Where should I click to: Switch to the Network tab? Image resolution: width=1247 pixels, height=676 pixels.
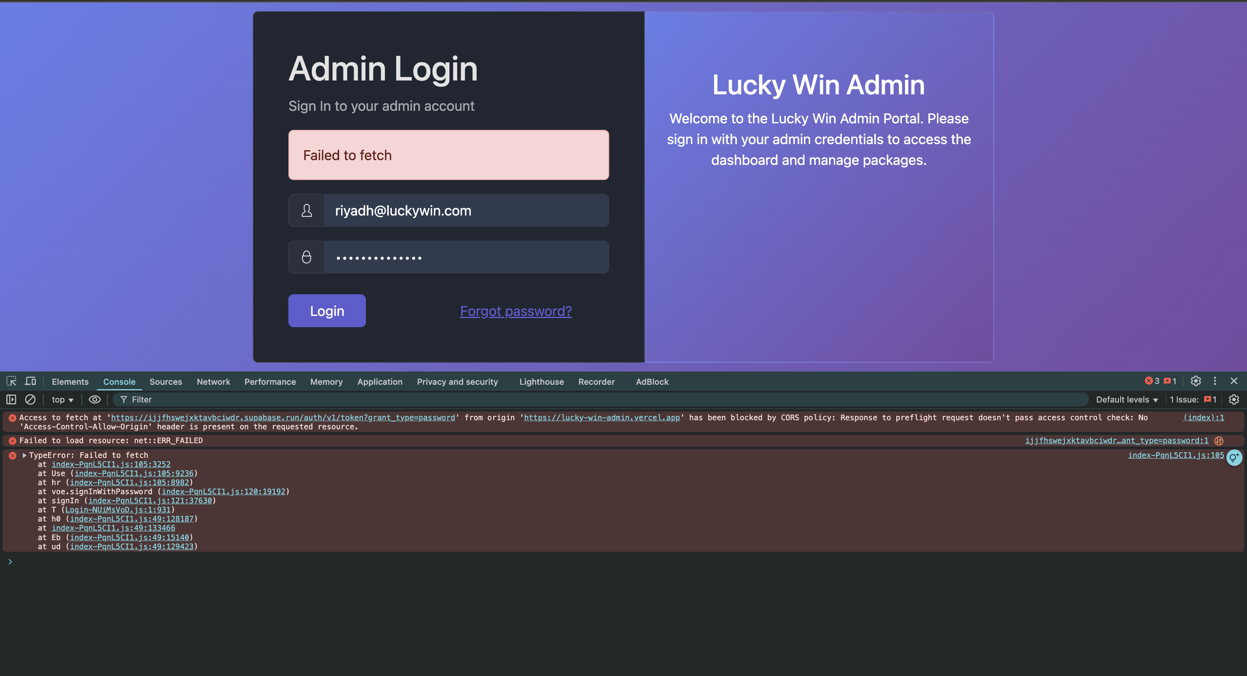tap(213, 382)
